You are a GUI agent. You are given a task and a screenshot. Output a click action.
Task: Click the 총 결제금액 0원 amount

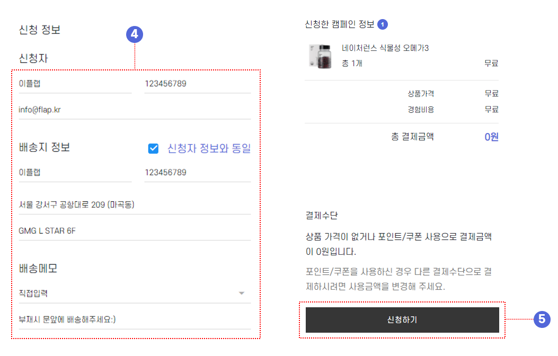pos(491,137)
